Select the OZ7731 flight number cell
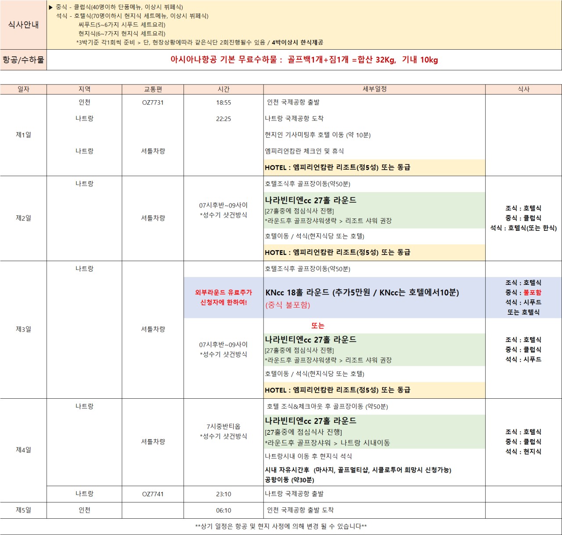This screenshot has width=562, height=535. tap(153, 102)
